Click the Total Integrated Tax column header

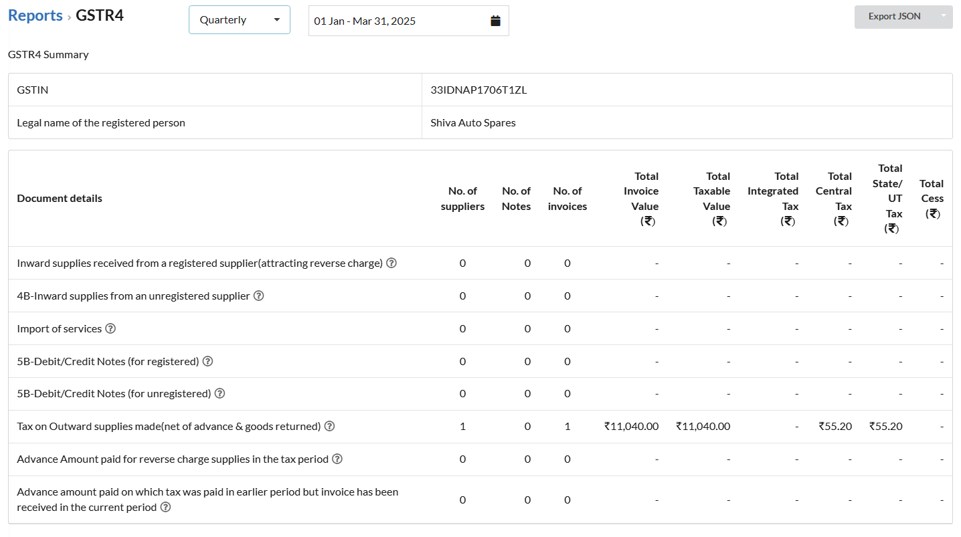773,199
